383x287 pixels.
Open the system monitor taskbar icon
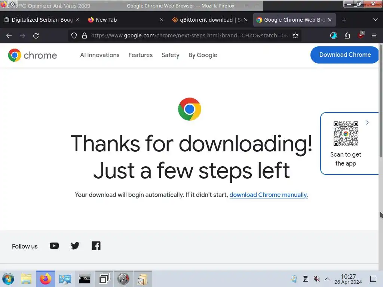tap(65, 279)
